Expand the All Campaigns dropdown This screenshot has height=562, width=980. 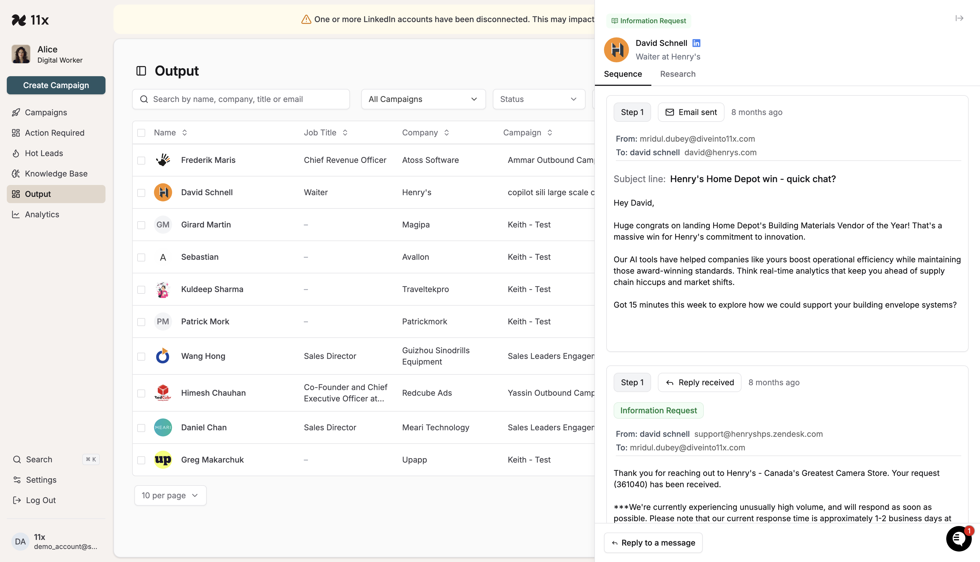(423, 99)
